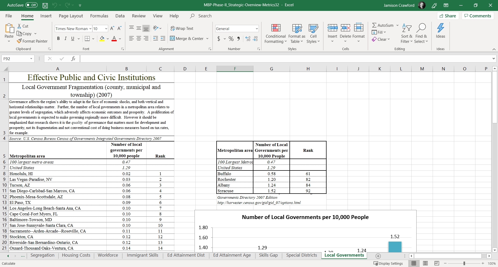Open Find & Select magnifier
The height and width of the screenshot is (267, 498).
tap(421, 33)
